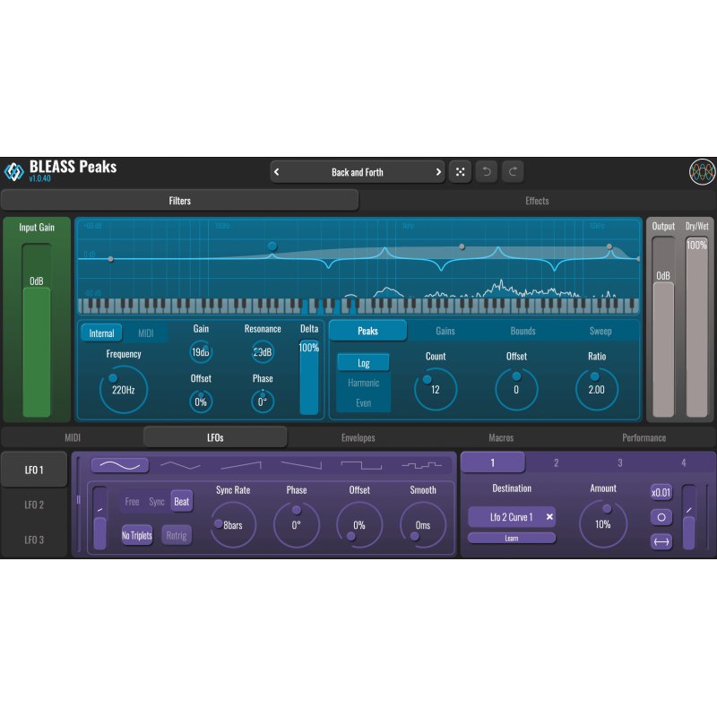Go to the next preset arrow
Viewport: 717px width, 717px height.
(438, 172)
